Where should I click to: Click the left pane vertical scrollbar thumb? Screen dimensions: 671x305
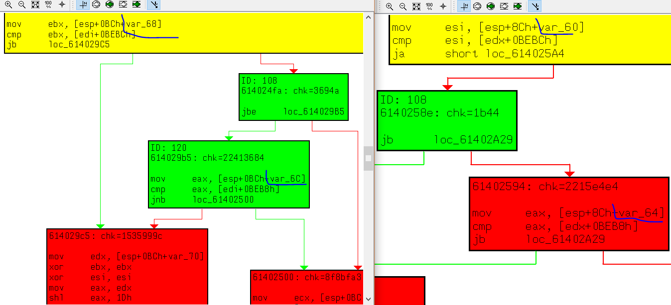click(368, 158)
